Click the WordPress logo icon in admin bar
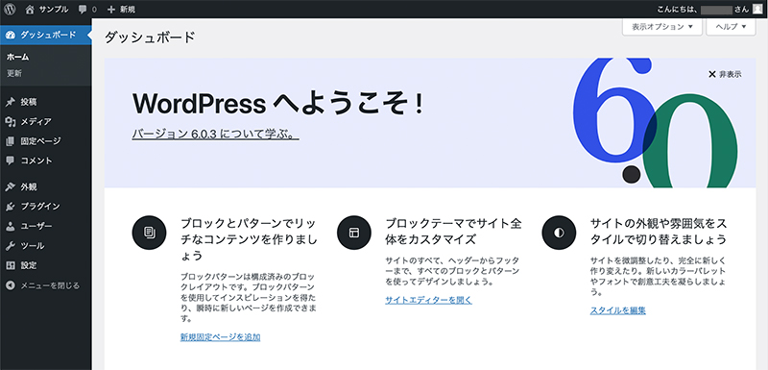768x370 pixels. [10, 9]
